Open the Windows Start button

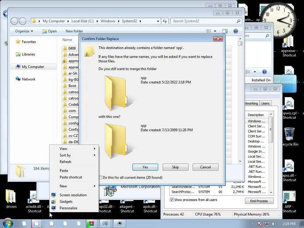8,223
